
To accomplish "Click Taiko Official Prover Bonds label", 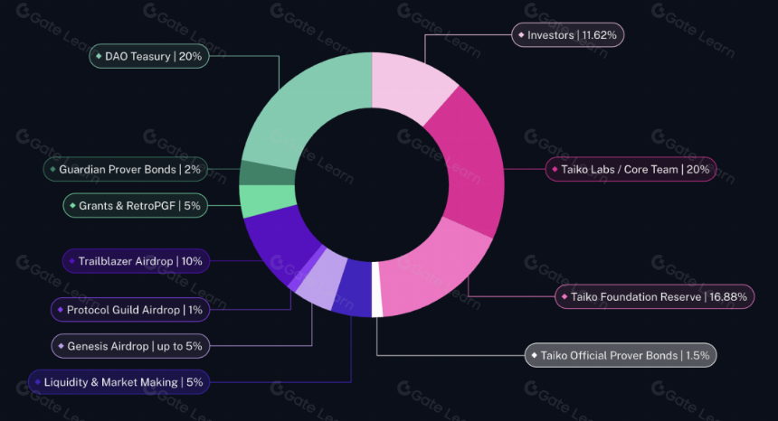I will [x=621, y=355].
